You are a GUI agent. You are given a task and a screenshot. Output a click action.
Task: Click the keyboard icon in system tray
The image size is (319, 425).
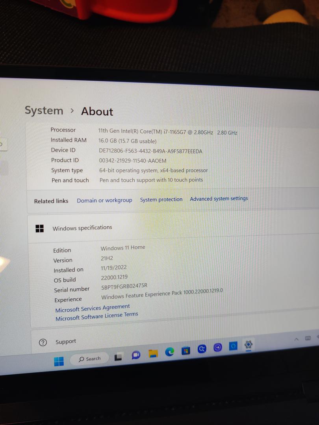308,338
